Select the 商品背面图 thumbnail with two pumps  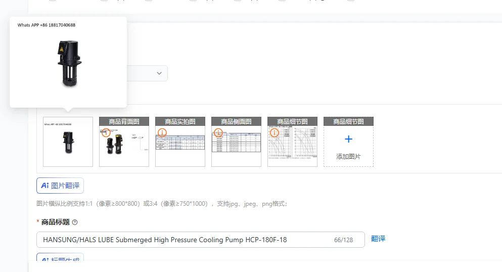(x=124, y=142)
